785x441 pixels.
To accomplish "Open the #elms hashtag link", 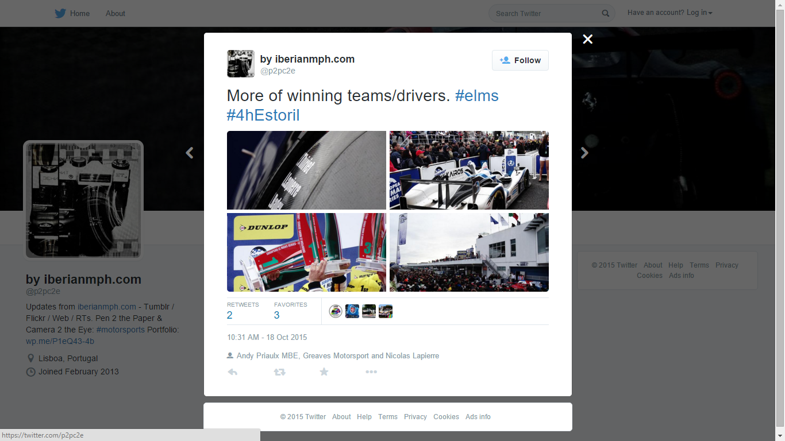I will pos(477,95).
